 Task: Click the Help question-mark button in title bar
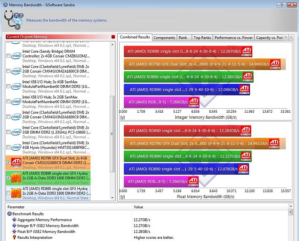click(x=281, y=5)
